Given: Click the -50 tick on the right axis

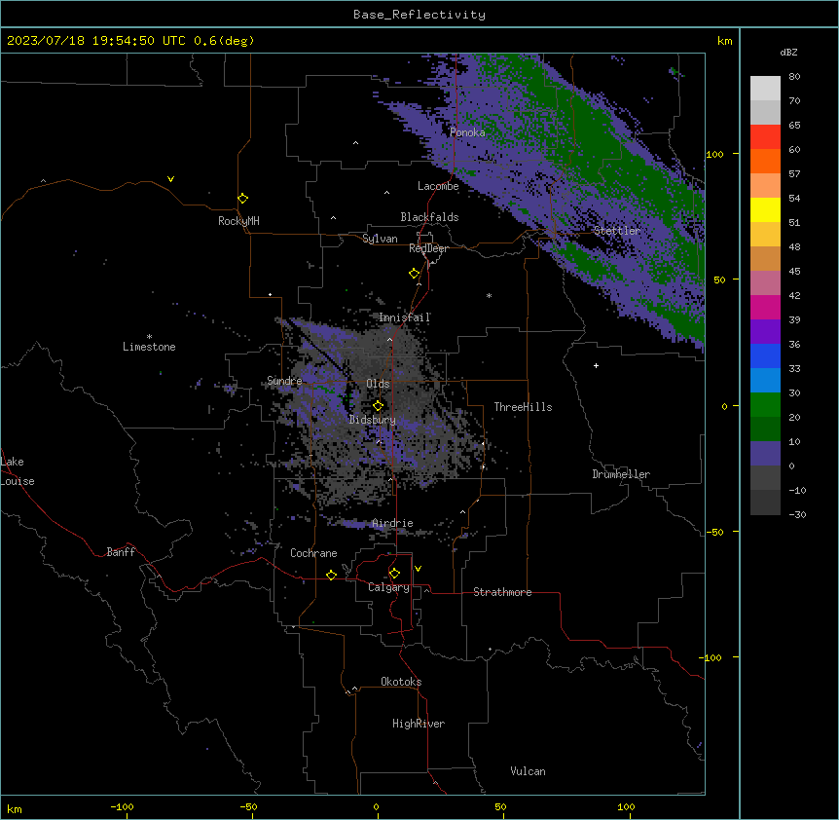Looking at the screenshot, I should point(714,532).
